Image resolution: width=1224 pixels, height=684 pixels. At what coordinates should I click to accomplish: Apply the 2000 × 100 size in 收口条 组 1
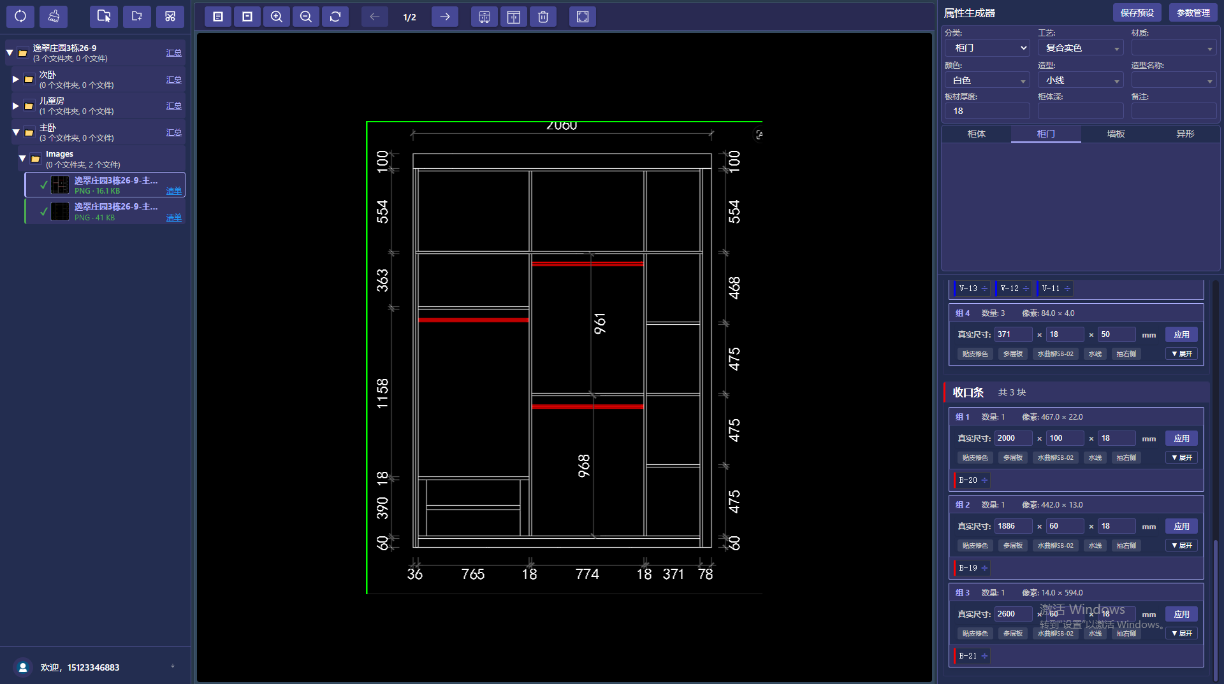(1181, 438)
